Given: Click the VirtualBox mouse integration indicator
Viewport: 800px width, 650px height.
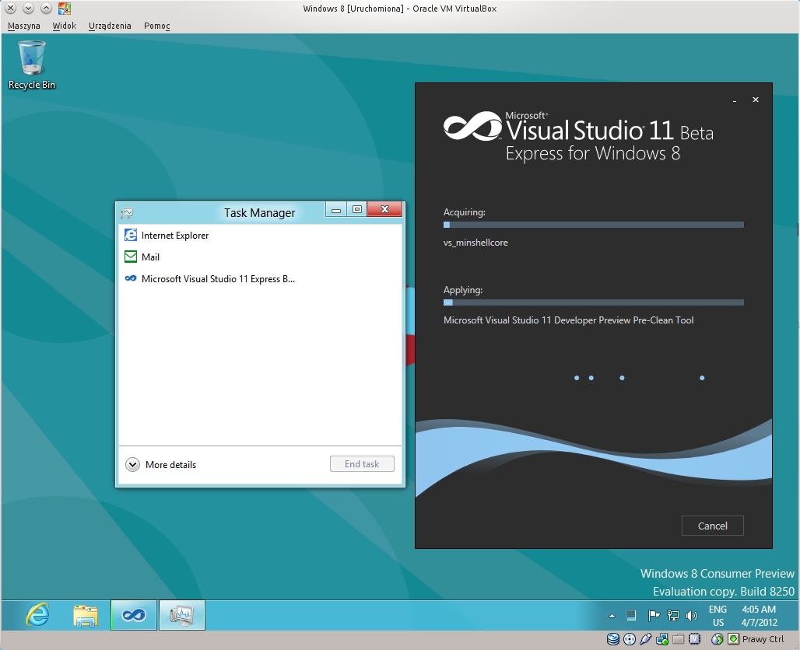Looking at the screenshot, I should point(717,639).
